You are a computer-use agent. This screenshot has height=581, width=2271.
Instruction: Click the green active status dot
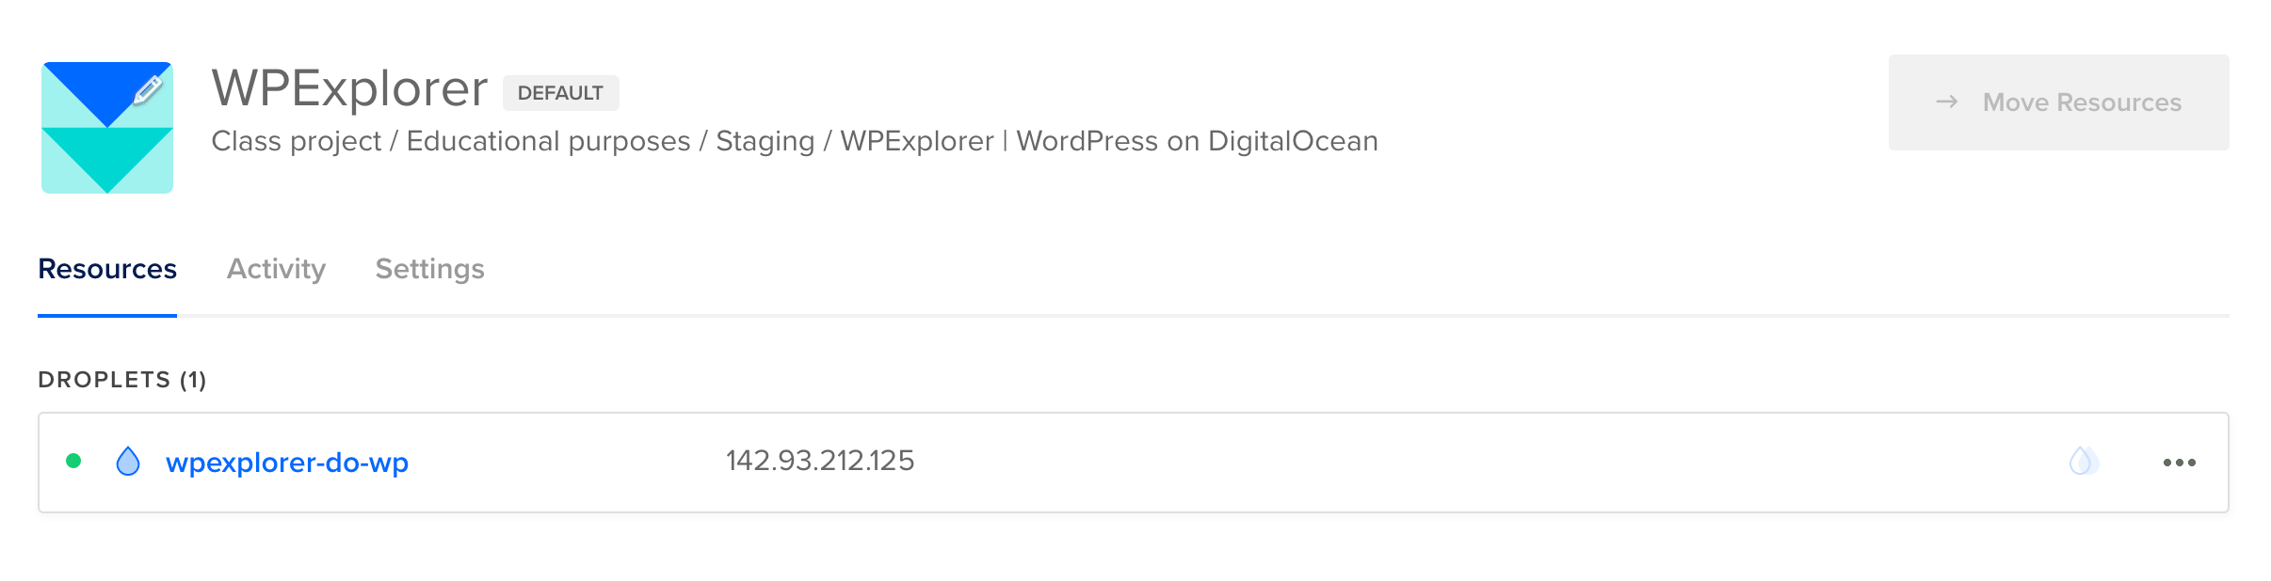click(73, 461)
